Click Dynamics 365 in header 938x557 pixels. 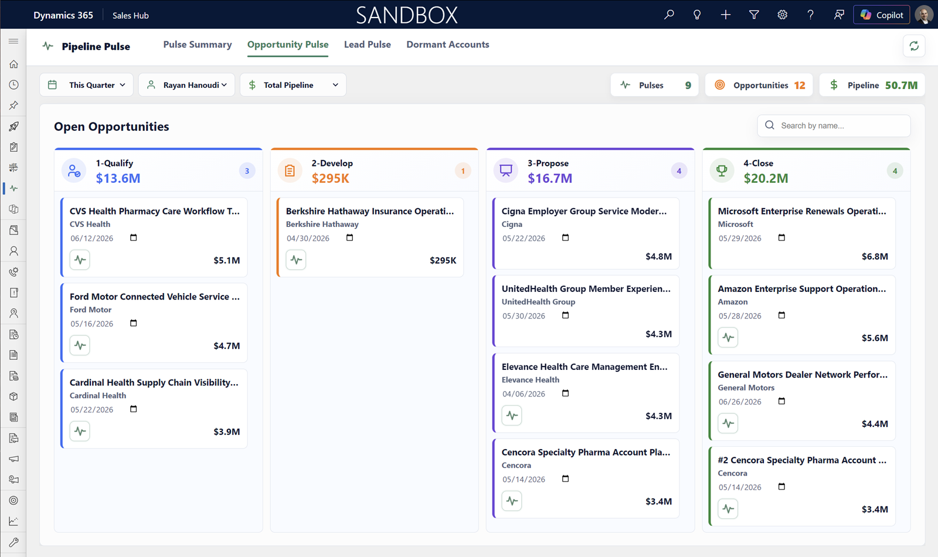(63, 15)
